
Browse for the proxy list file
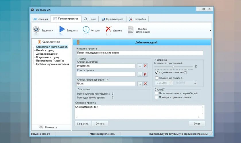click(139, 74)
